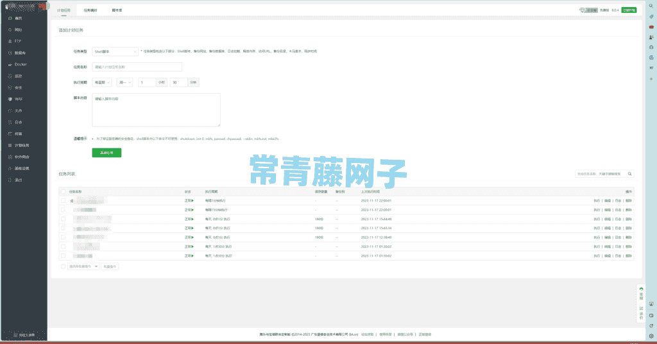Check the task last run at 15:43:34

pos(64,228)
